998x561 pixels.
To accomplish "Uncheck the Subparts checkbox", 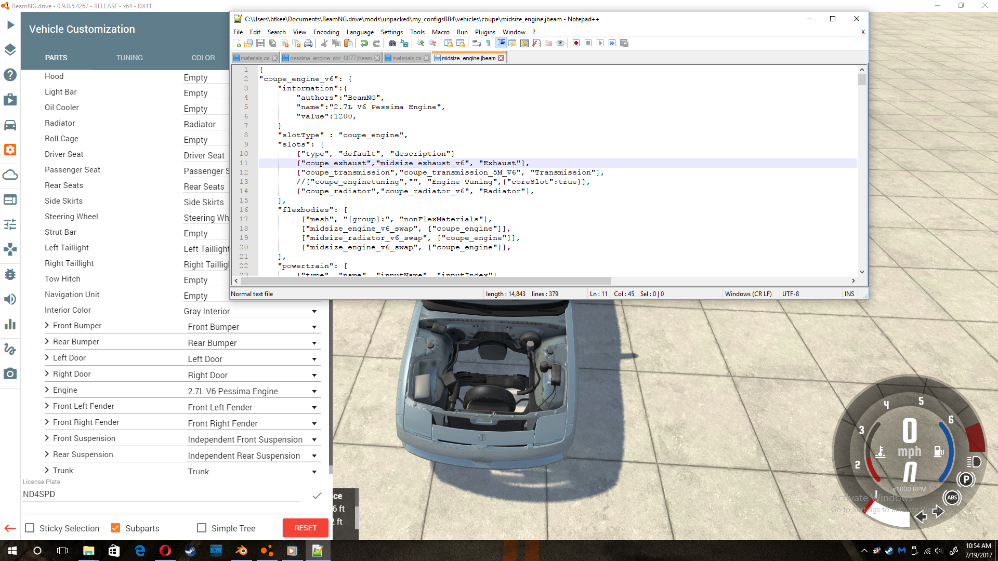I will 115,528.
